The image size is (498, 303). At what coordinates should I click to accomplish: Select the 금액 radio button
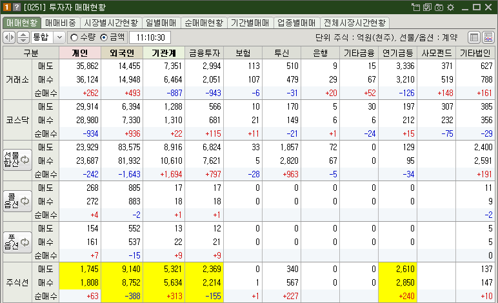(104, 37)
